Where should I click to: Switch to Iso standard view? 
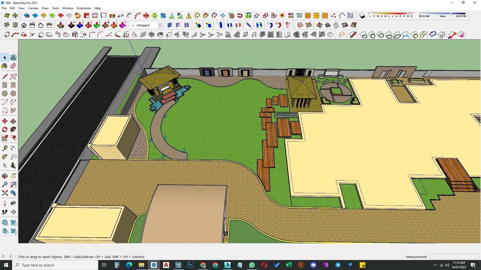[x=7, y=25]
